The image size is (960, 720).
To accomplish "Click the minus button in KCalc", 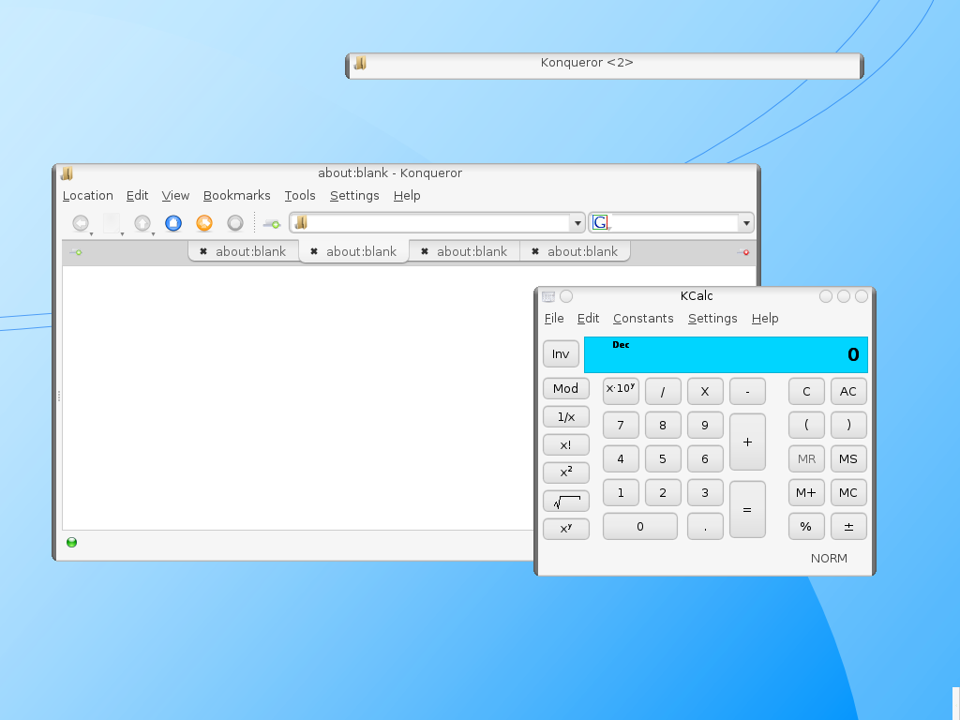I will [x=747, y=391].
